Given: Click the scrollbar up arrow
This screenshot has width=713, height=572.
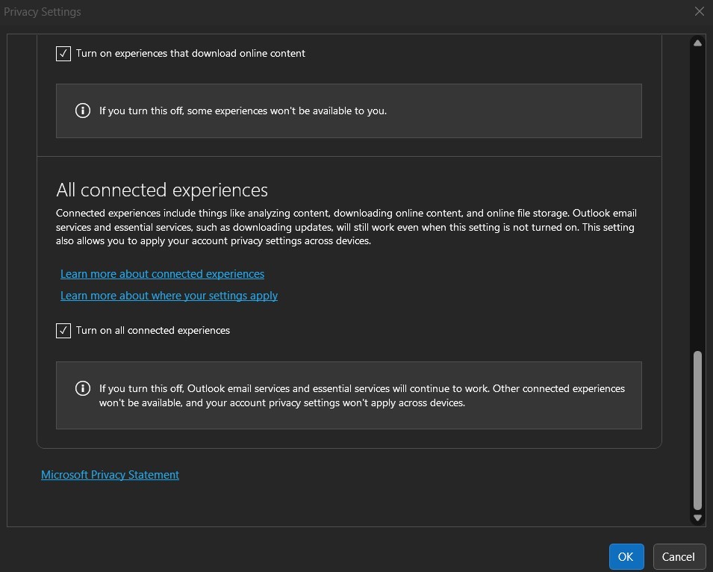Looking at the screenshot, I should click(697, 43).
